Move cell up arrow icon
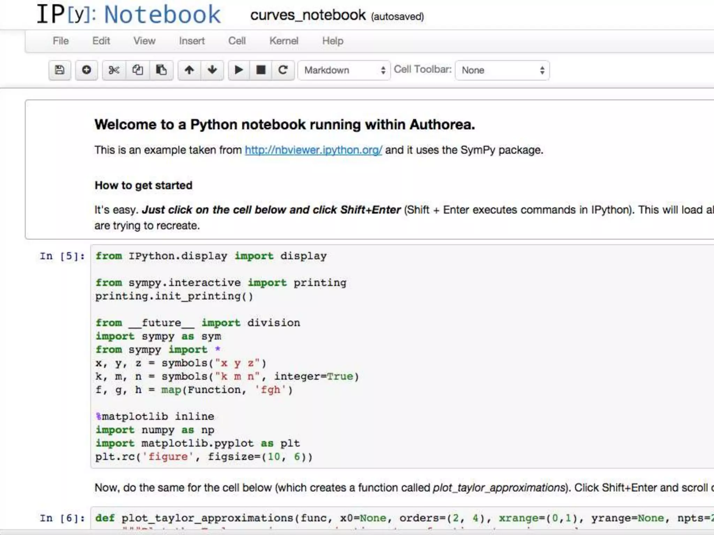This screenshot has height=535, width=714. (189, 70)
